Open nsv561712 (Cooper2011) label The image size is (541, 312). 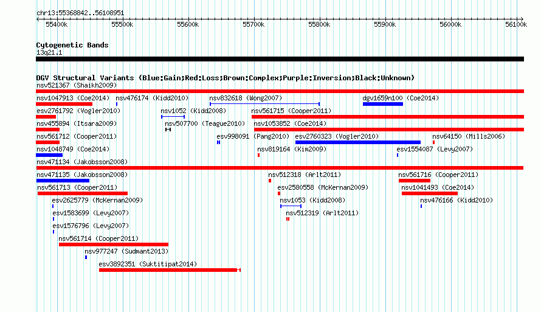pos(77,136)
